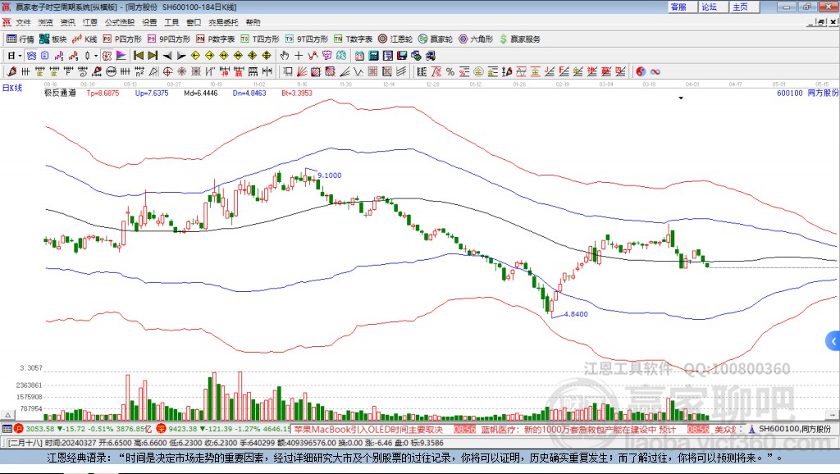The image size is (840, 474).
Task: Open the 公式选股 menu
Action: click(120, 22)
